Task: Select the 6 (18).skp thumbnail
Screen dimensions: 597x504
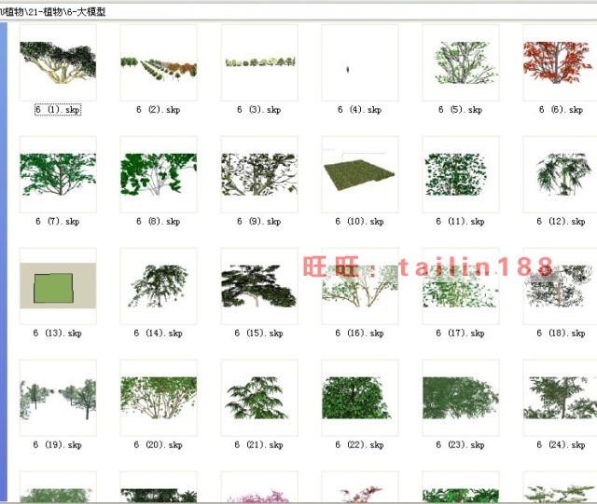Action: [560, 286]
